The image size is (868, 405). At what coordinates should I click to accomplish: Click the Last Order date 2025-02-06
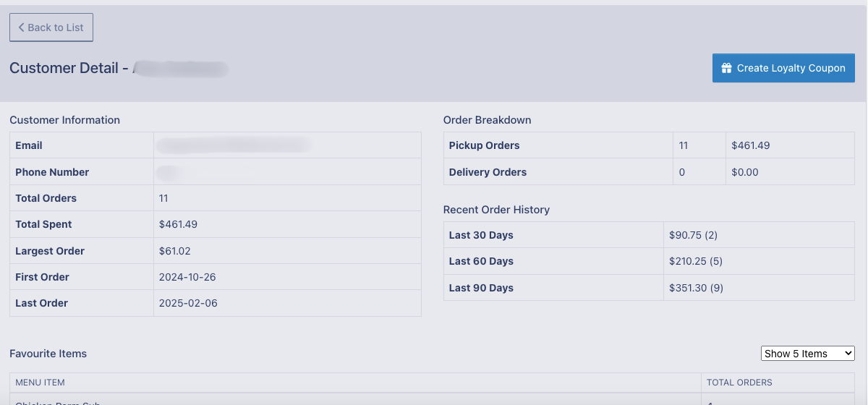[188, 303]
